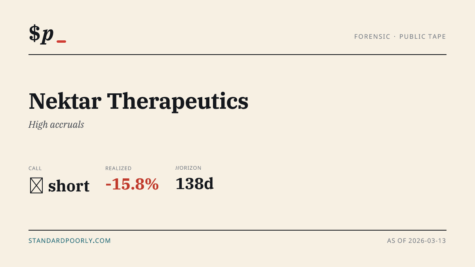Click the bottom horizontal divider line
The image size is (475, 267).
[x=237, y=230]
